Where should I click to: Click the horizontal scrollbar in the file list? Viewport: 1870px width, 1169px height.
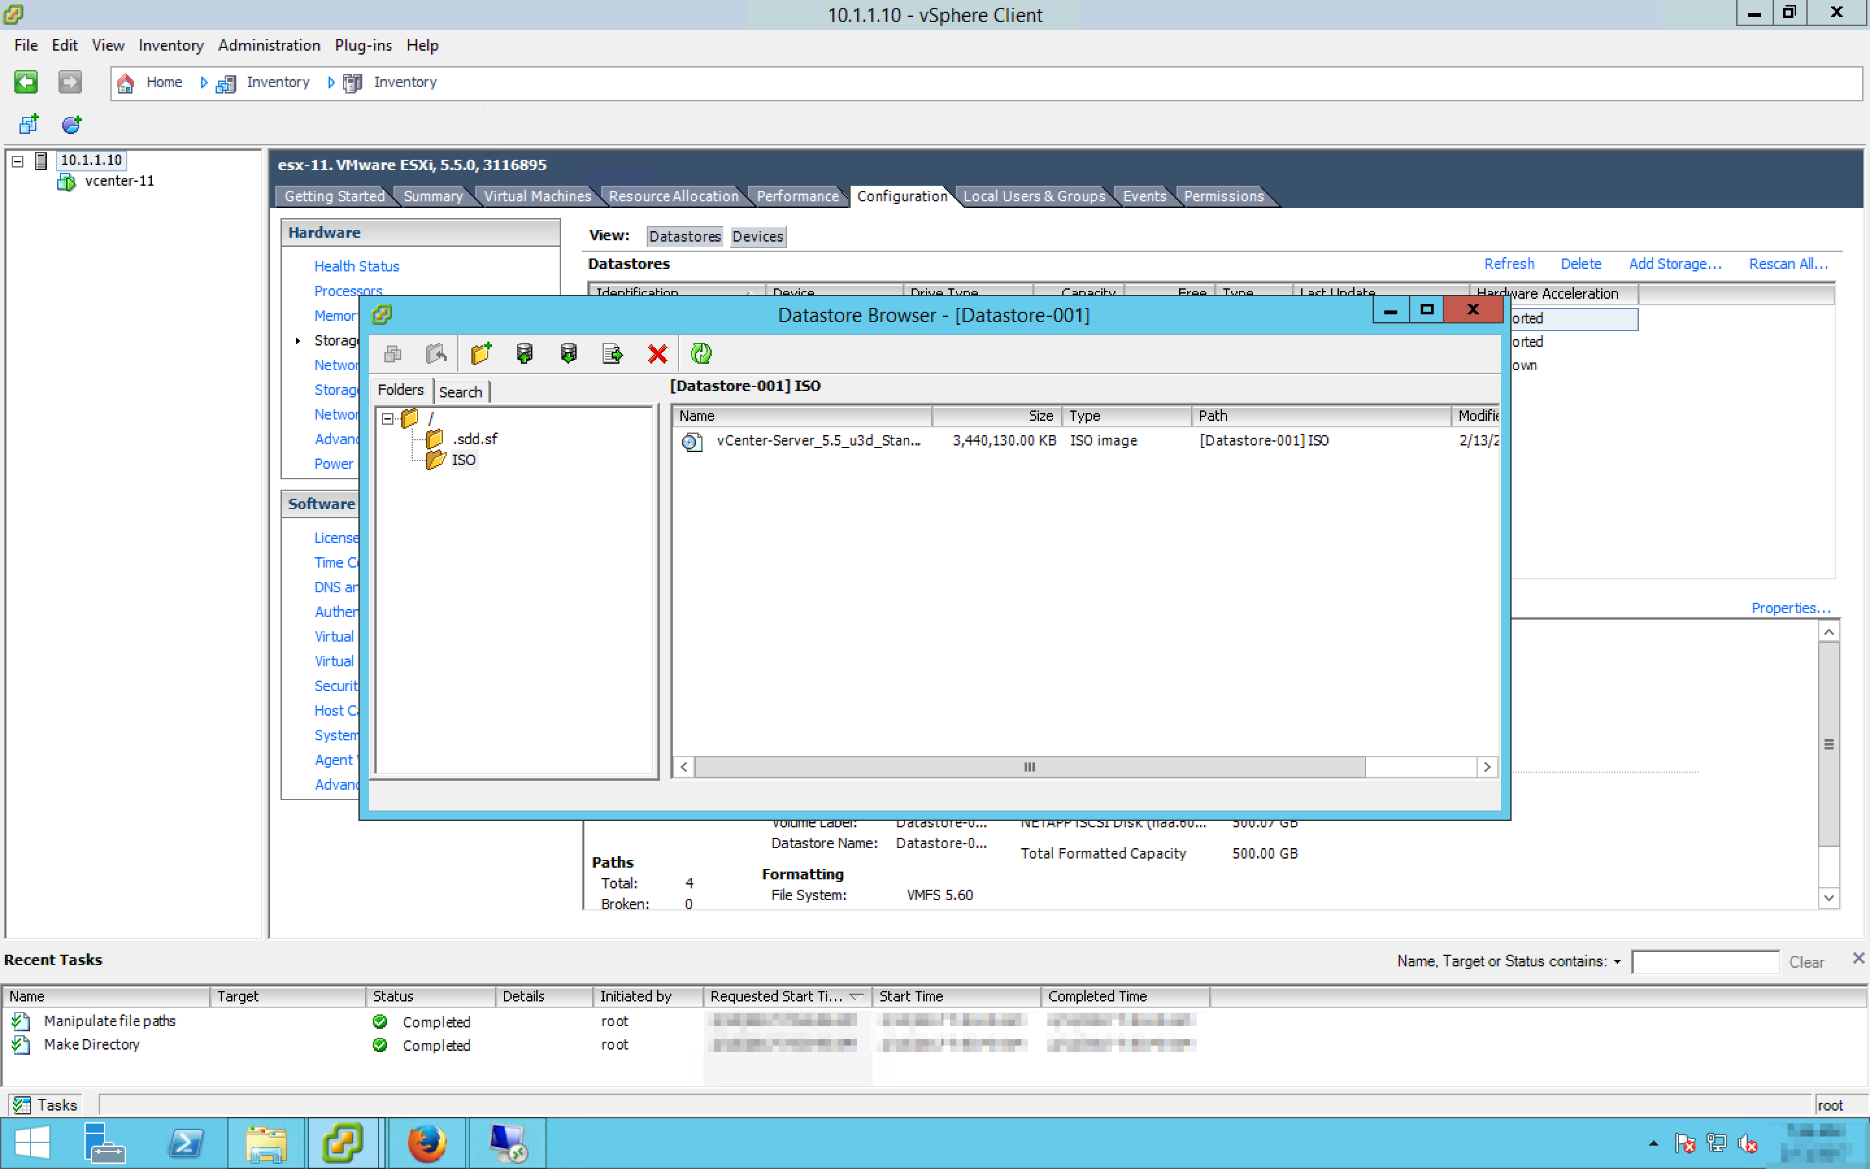pyautogui.click(x=1029, y=767)
